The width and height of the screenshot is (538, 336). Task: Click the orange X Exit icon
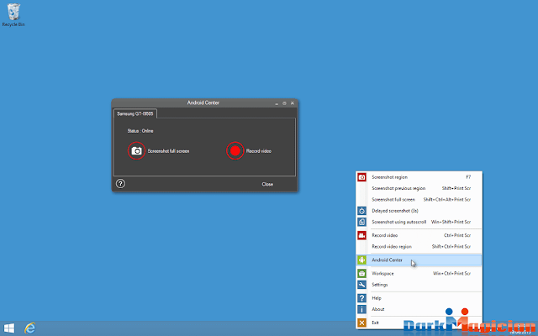click(361, 323)
